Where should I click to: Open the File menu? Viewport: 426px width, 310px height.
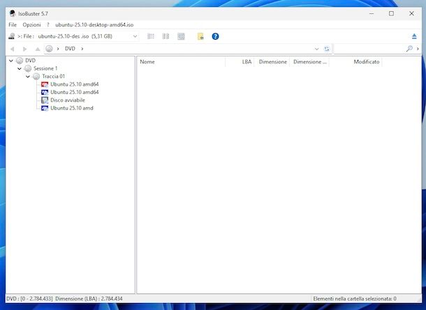(x=13, y=24)
